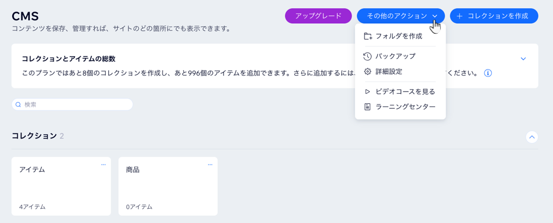
Task: Click the document icon beside ラーニングセンター
Action: (x=368, y=107)
